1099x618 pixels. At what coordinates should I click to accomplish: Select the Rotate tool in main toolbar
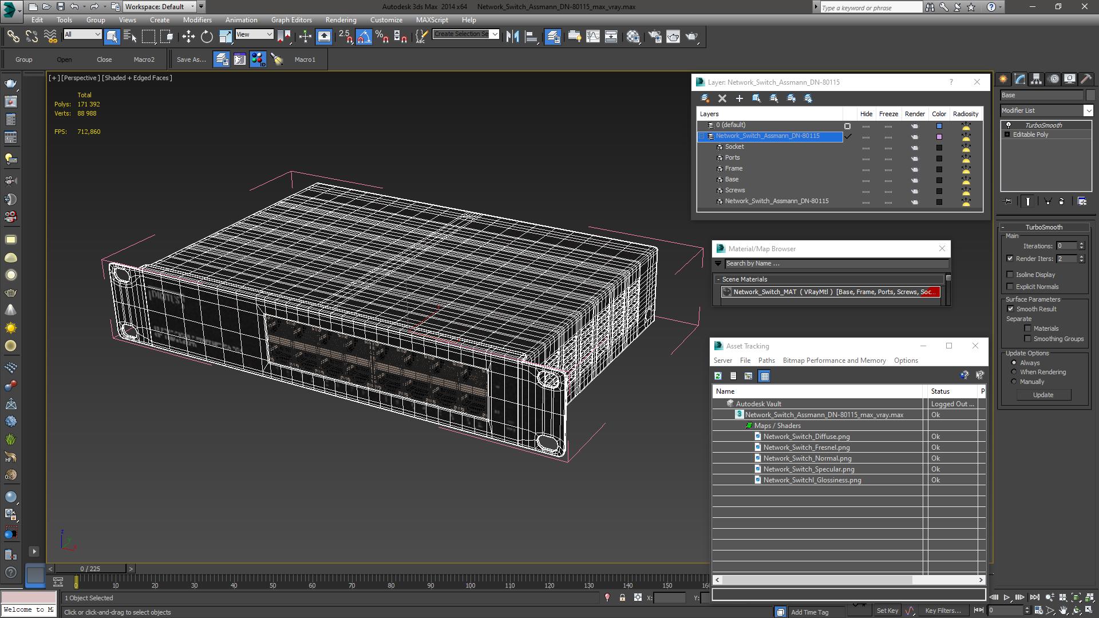tap(207, 37)
